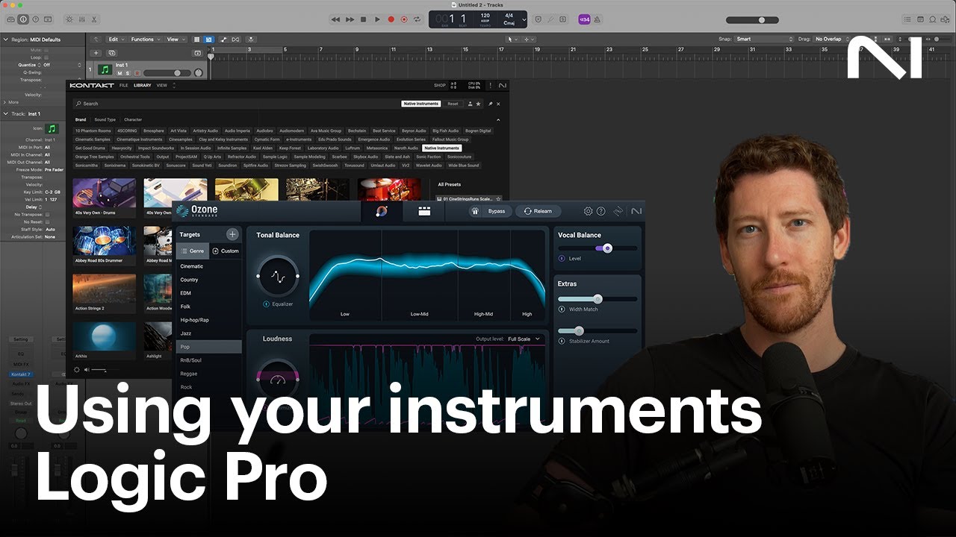Toggle the Inspector button in Logic toolbar
The width and height of the screenshot is (956, 537).
point(22,19)
